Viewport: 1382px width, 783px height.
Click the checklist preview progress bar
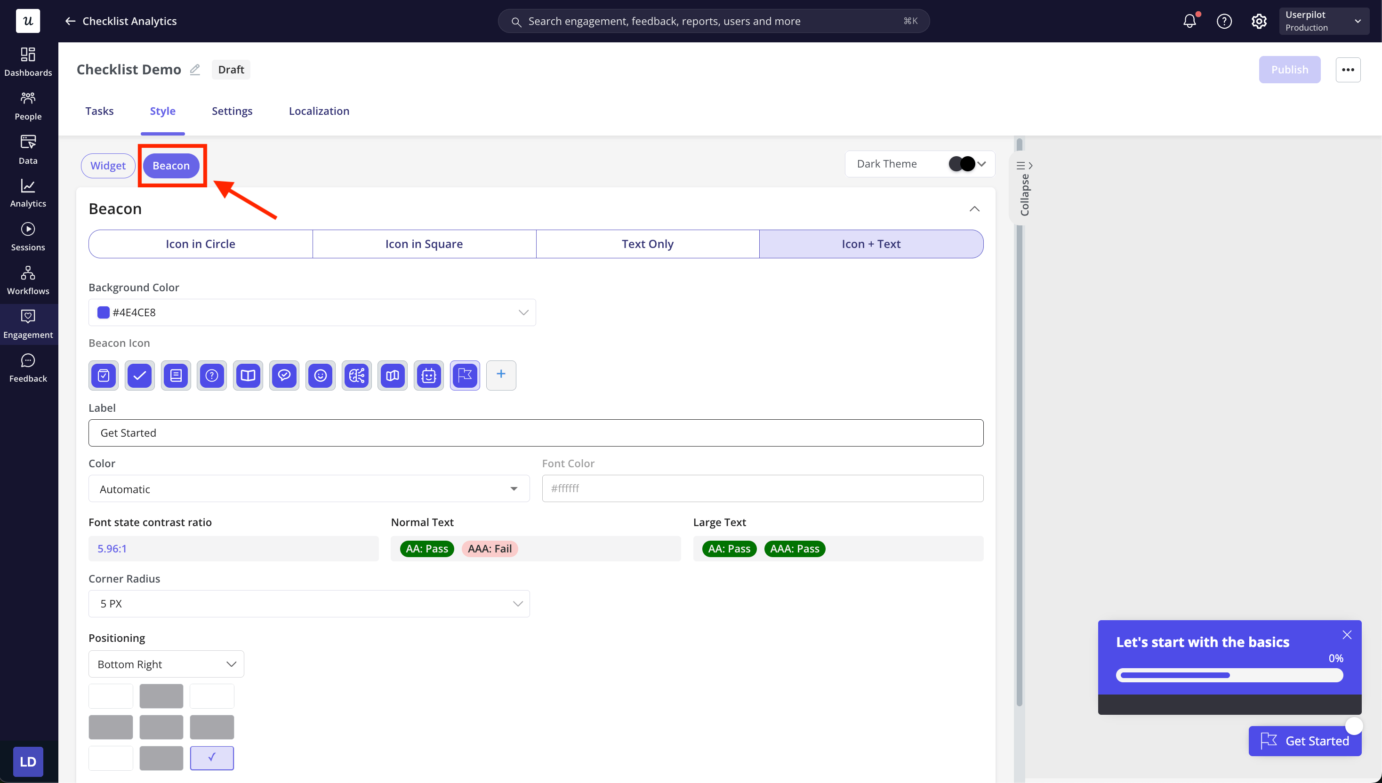pos(1229,675)
